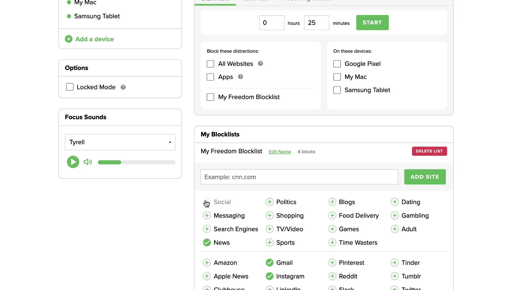The height and width of the screenshot is (290, 512).
Task: Play the Focus Sounds track
Action: point(73,162)
